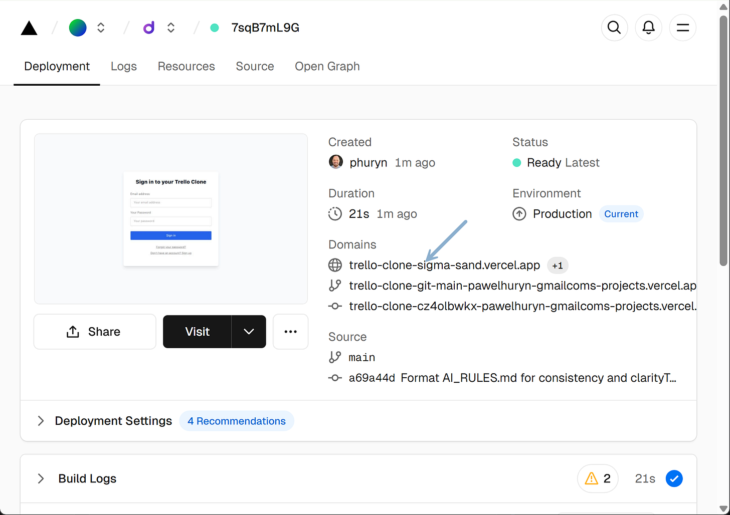Image resolution: width=730 pixels, height=515 pixels.
Task: Click the cz4olbwkx domain commit icon
Action: click(335, 306)
